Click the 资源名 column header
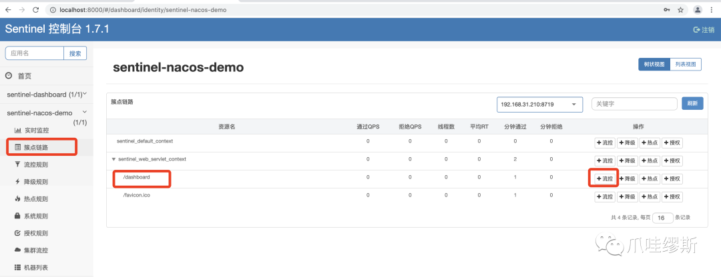Image resolution: width=721 pixels, height=277 pixels. click(227, 127)
